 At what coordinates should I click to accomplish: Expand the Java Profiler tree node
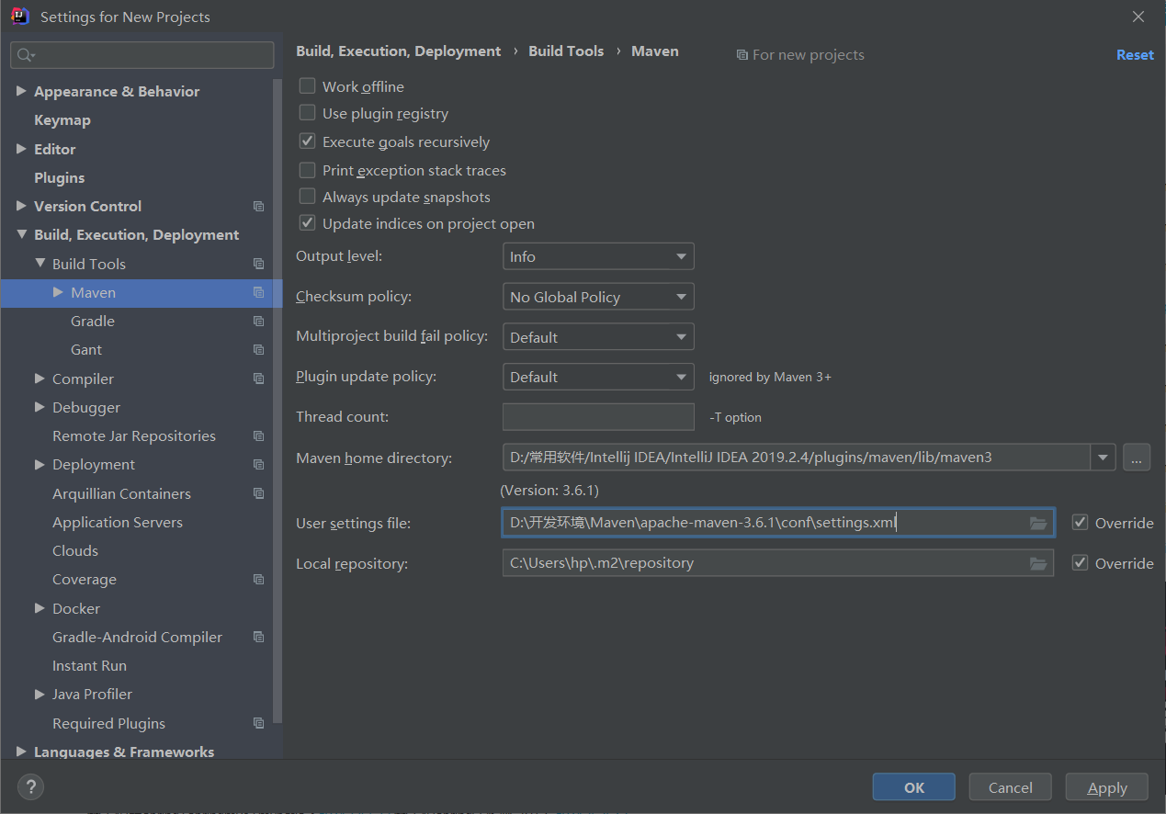coord(40,695)
